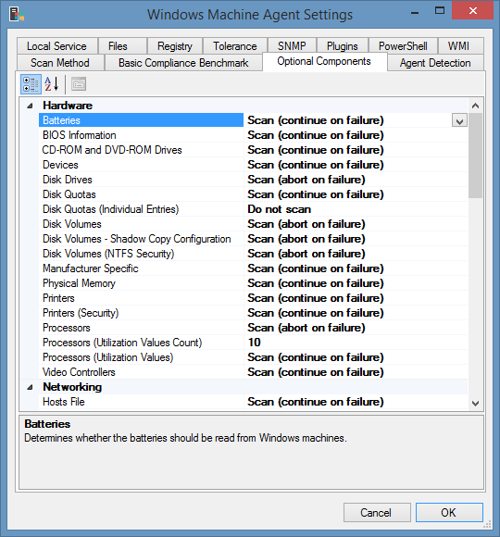Click the Hosts File scan value
The width and height of the screenshot is (500, 537).
(316, 402)
